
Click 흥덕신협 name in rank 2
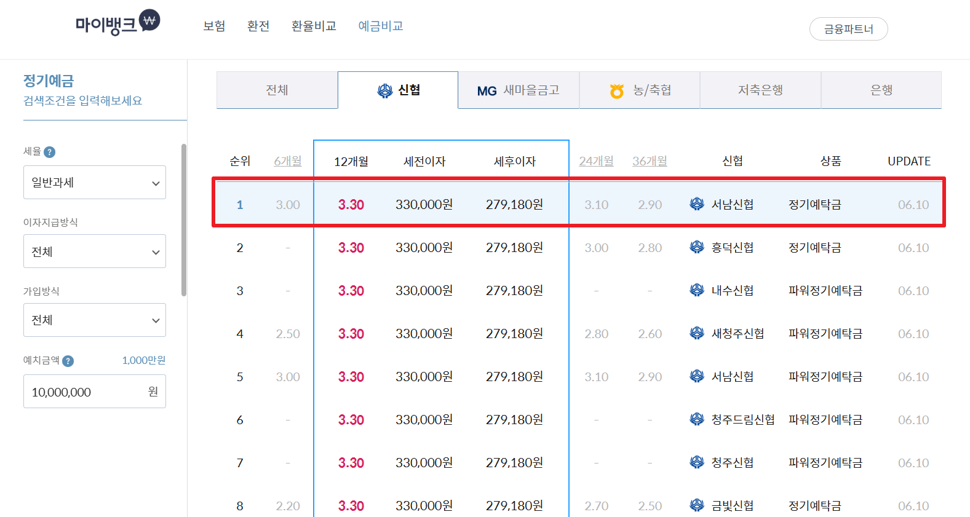[733, 248]
